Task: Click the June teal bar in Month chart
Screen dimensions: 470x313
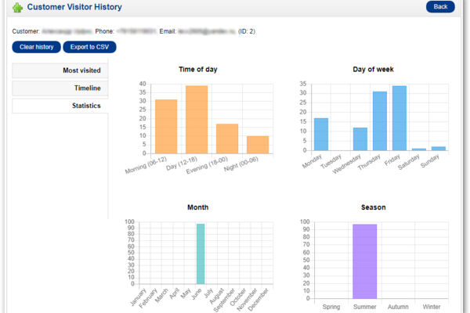Action: click(201, 254)
